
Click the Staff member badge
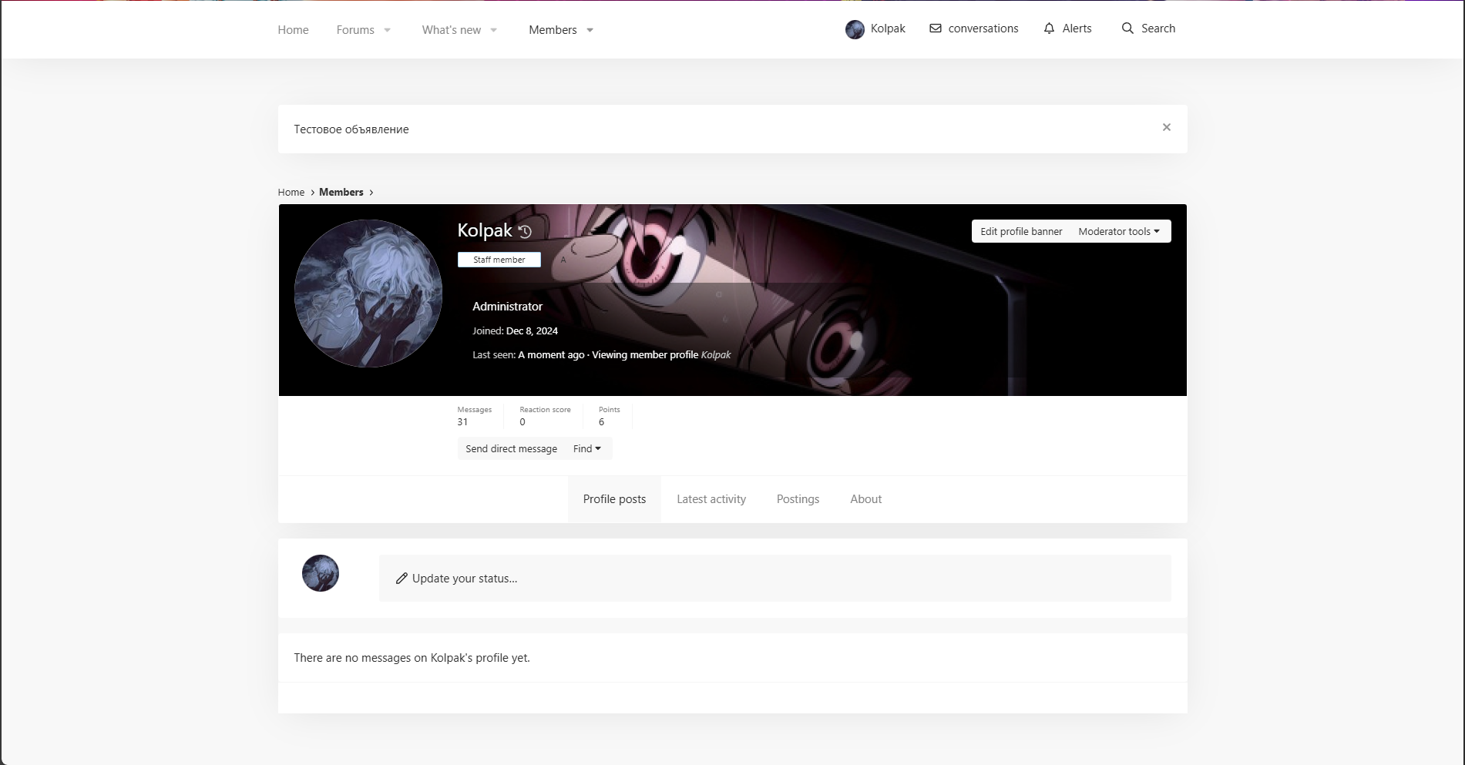[x=499, y=260]
